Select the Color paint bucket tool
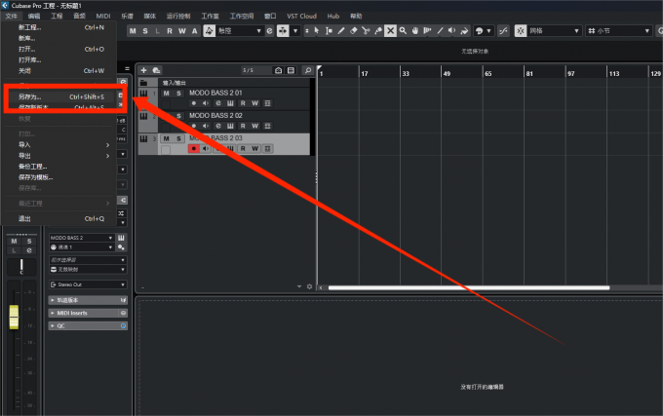The height and width of the screenshot is (416, 663). pyautogui.click(x=464, y=31)
